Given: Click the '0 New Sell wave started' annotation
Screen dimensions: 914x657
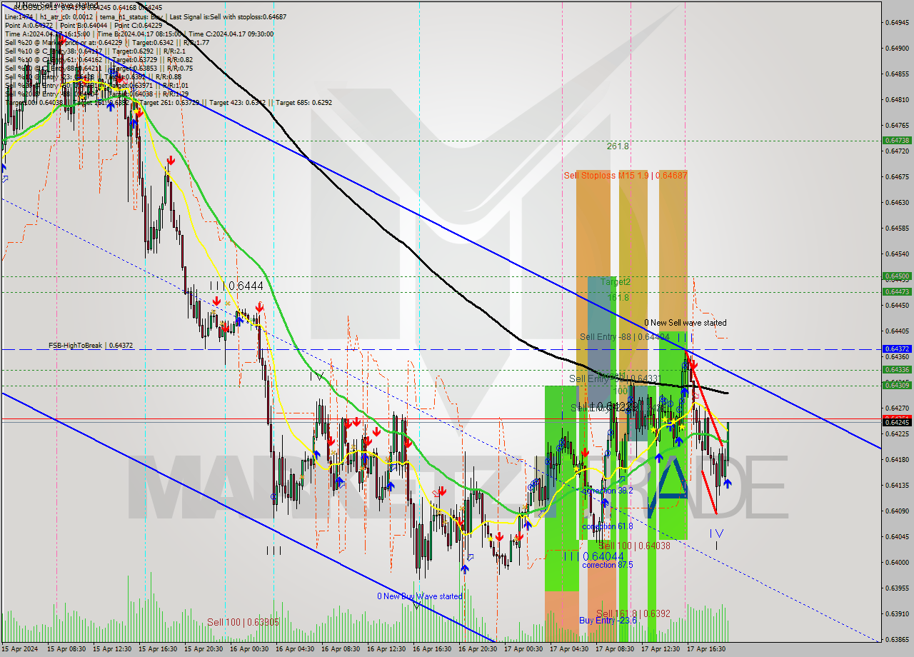Looking at the screenshot, I should pyautogui.click(x=685, y=323).
